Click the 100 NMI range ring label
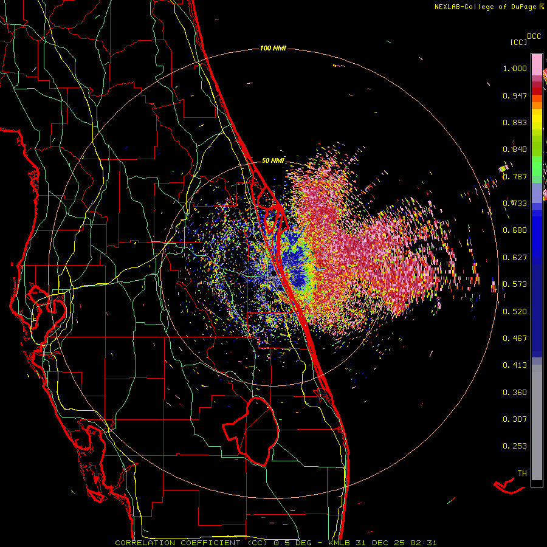The width and height of the screenshot is (547, 547). click(273, 48)
